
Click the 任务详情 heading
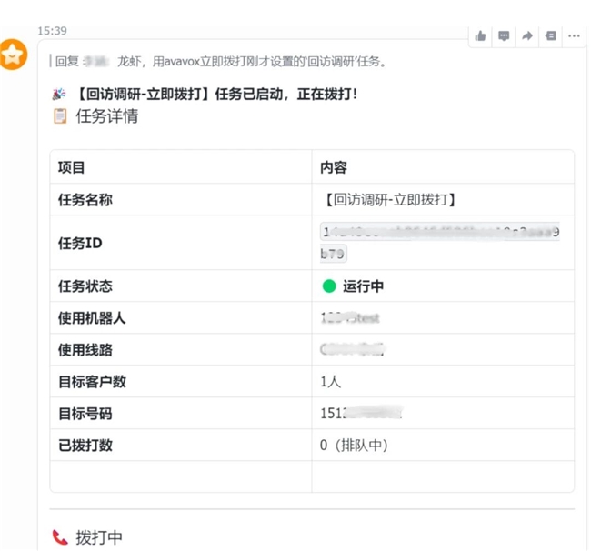(x=107, y=115)
